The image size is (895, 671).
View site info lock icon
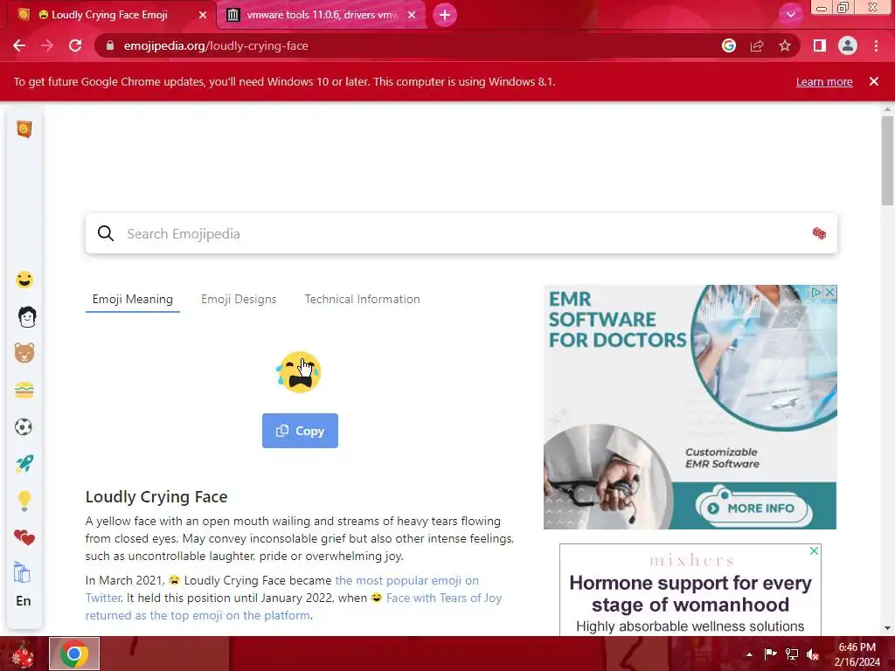110,45
